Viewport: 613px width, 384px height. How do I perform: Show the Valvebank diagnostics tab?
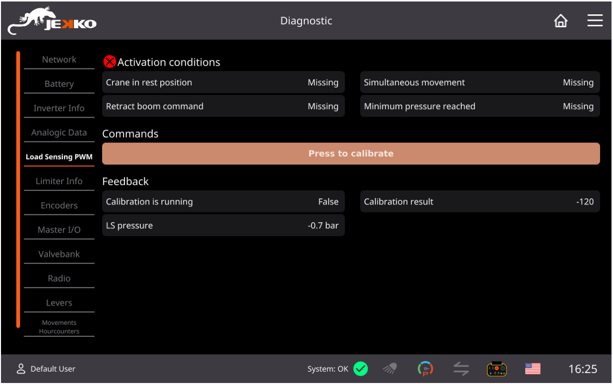[59, 254]
